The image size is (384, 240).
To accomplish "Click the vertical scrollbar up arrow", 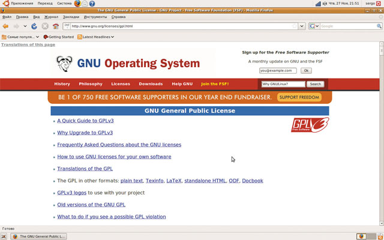I will click(382, 44).
